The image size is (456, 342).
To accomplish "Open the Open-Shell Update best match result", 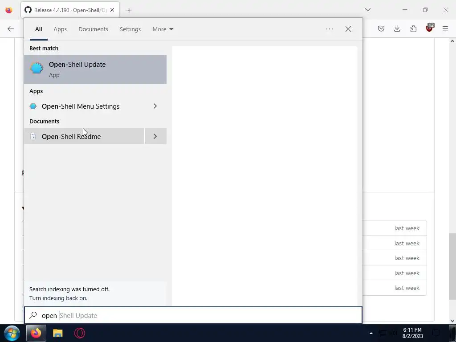I will coord(95,69).
